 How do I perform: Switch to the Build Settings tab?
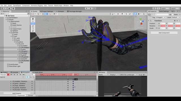[164, 11]
